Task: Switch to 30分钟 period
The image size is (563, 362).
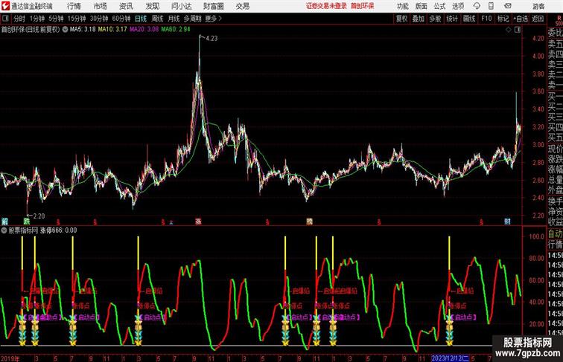Action: click(99, 19)
